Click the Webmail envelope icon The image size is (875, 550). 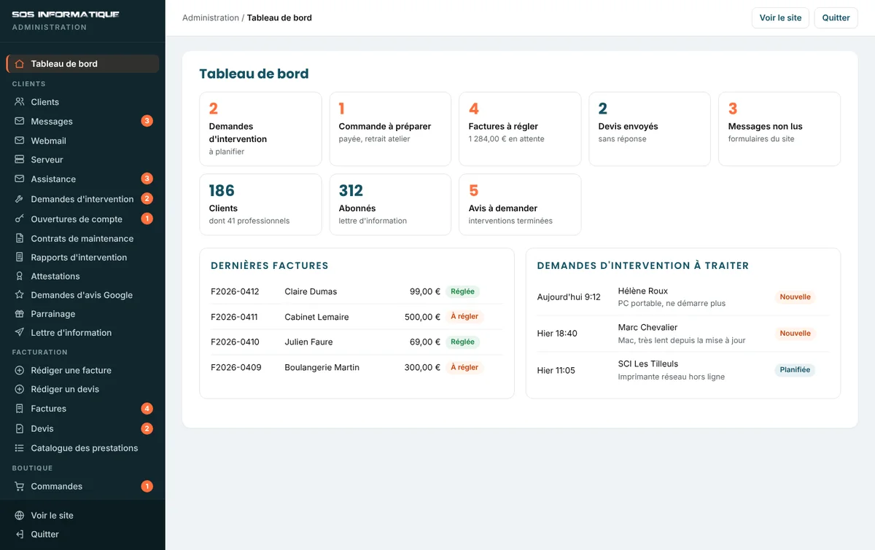20,141
